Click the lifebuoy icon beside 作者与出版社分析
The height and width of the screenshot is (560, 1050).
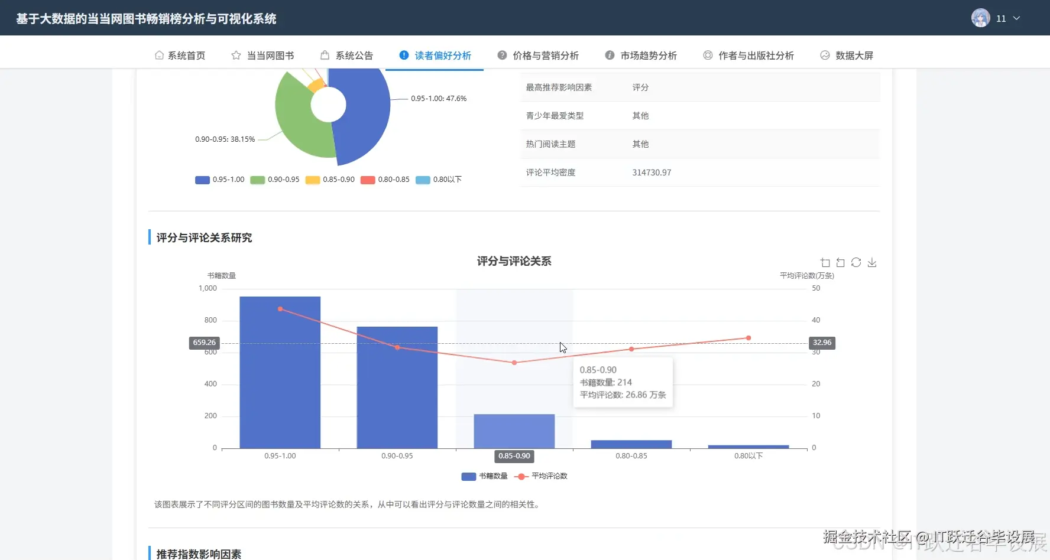708,55
